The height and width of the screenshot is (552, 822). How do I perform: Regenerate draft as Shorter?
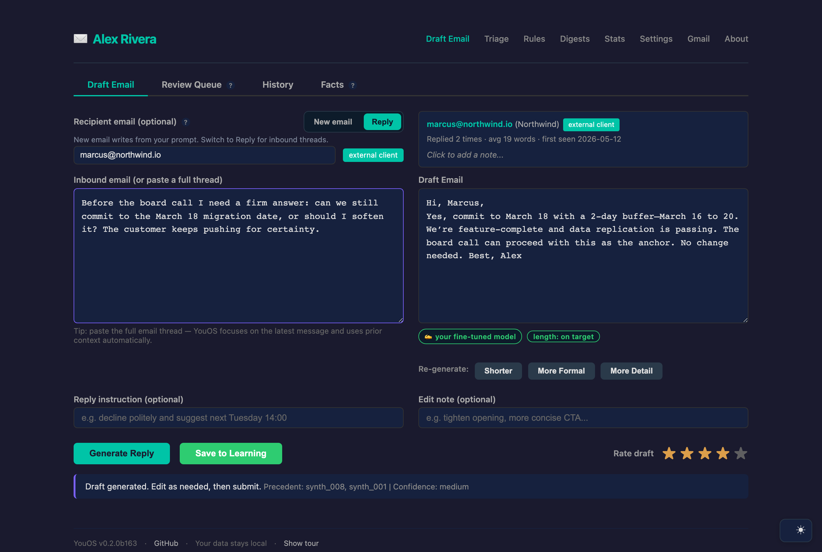point(498,371)
